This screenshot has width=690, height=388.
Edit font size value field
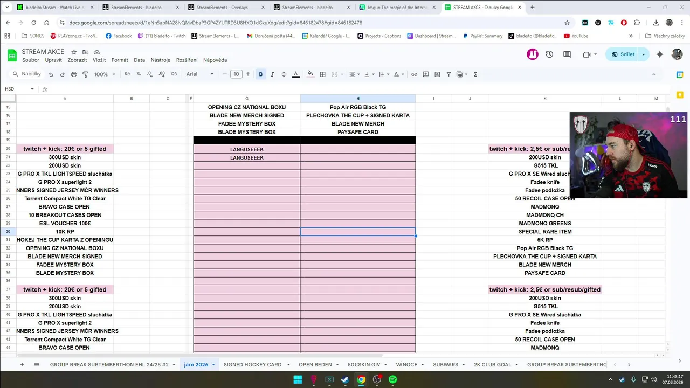[x=236, y=74]
